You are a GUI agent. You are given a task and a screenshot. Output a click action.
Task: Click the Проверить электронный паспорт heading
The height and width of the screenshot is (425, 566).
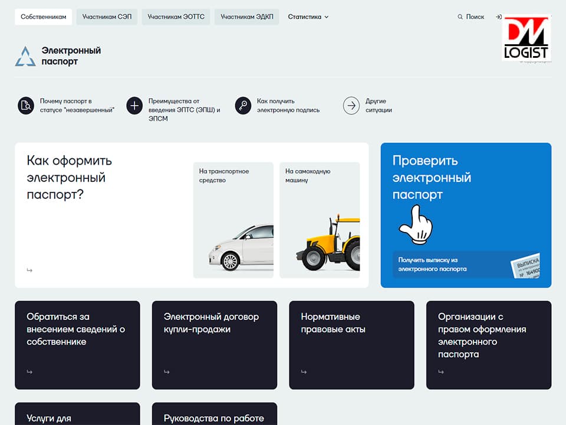432,178
